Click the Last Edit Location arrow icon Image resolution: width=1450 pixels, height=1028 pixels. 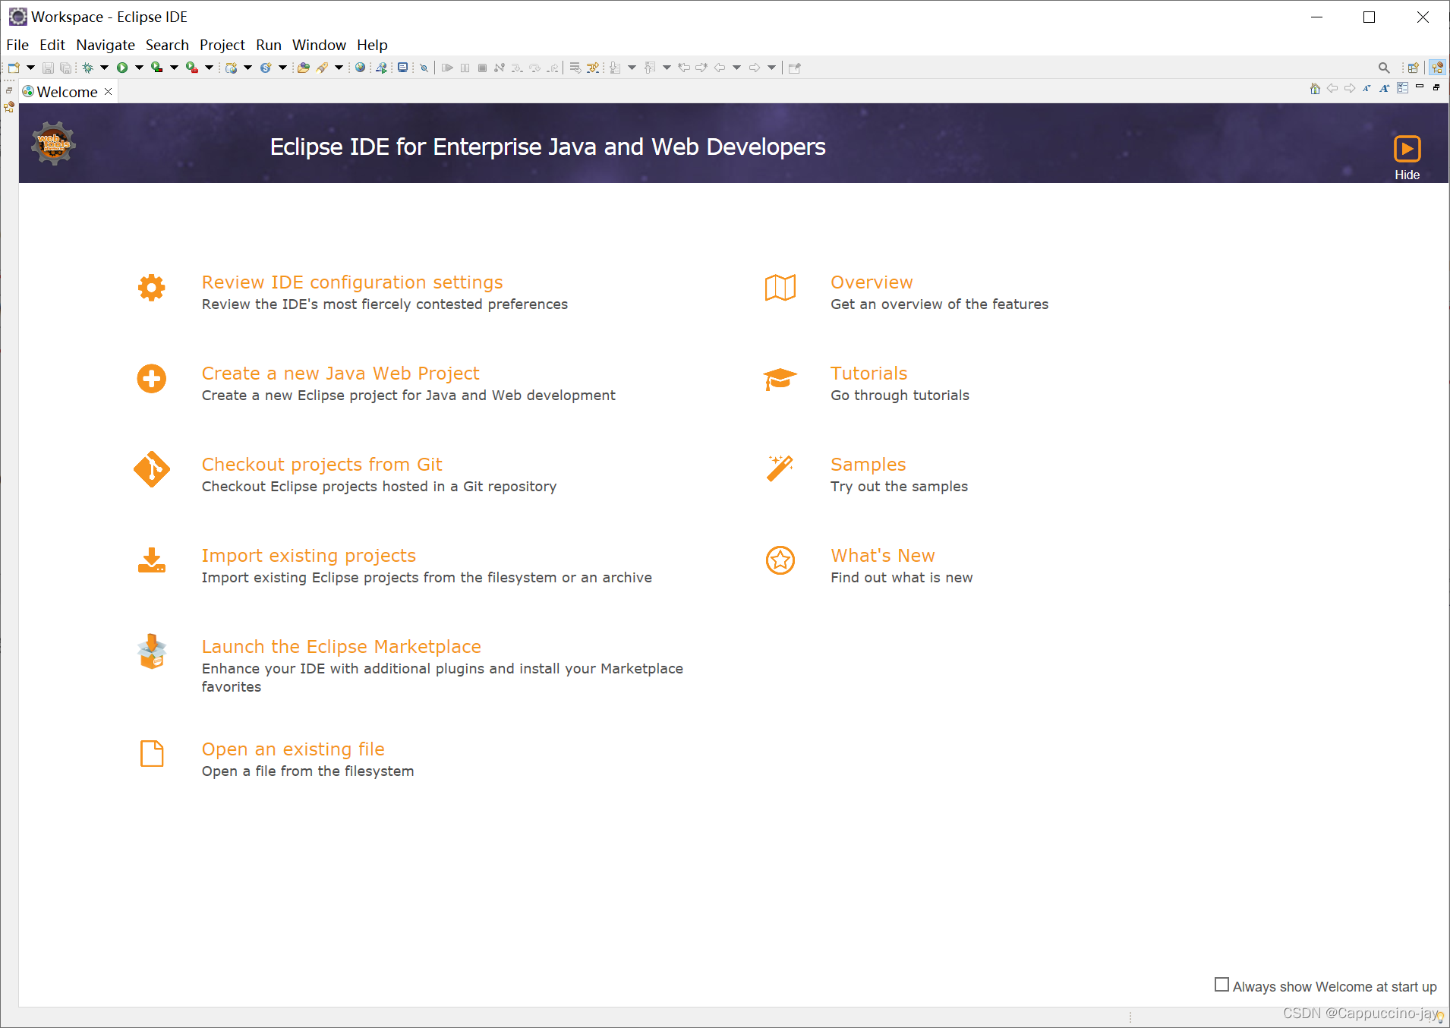pyautogui.click(x=684, y=68)
